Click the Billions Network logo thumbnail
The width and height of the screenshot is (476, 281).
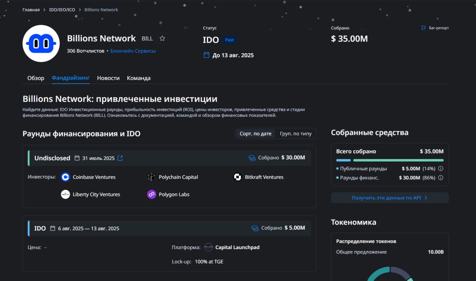click(x=41, y=43)
